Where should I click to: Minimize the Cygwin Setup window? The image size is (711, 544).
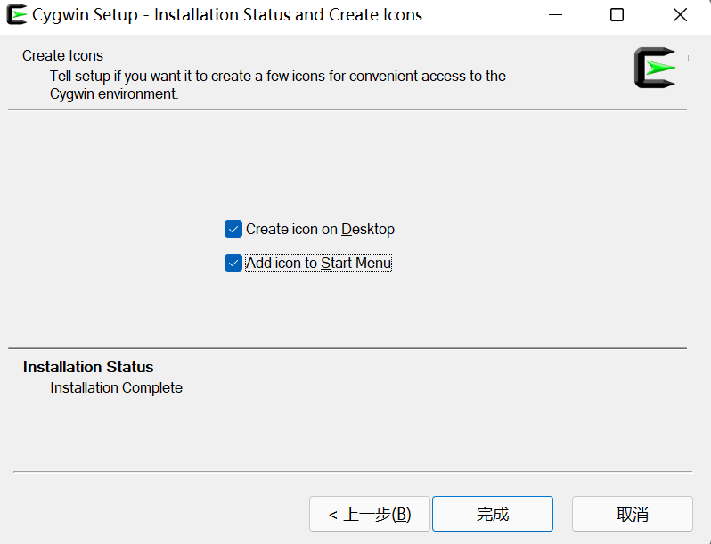pos(555,15)
